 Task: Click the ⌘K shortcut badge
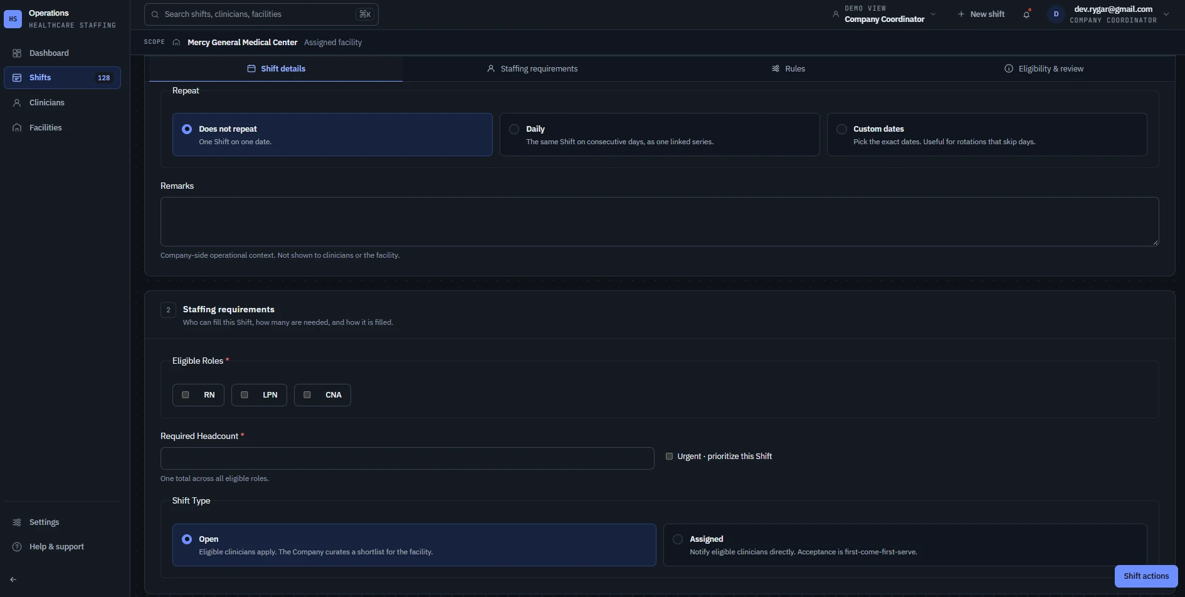[365, 14]
